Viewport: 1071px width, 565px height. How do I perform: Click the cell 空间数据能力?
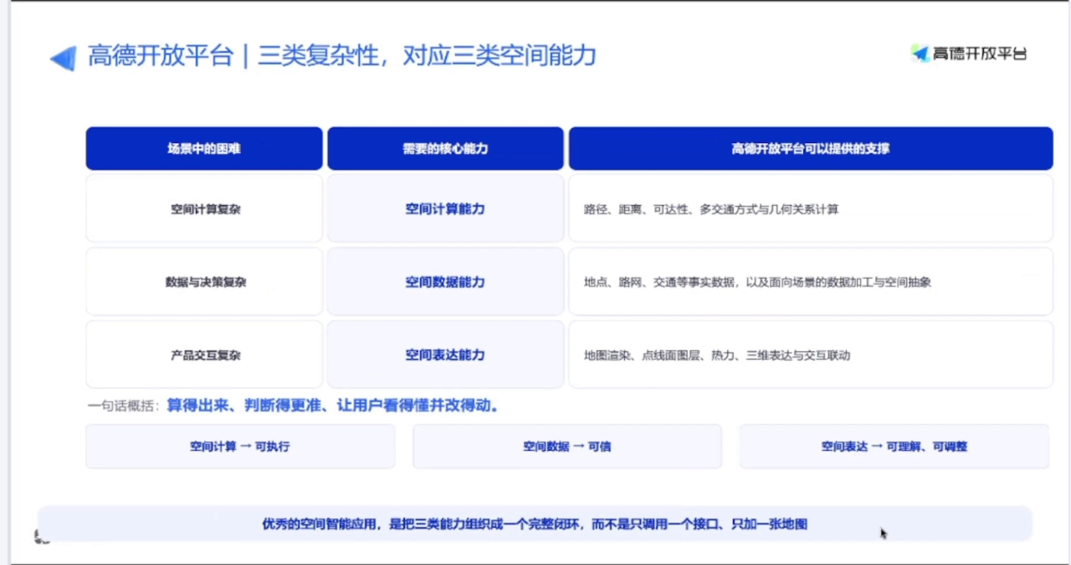pyautogui.click(x=445, y=281)
